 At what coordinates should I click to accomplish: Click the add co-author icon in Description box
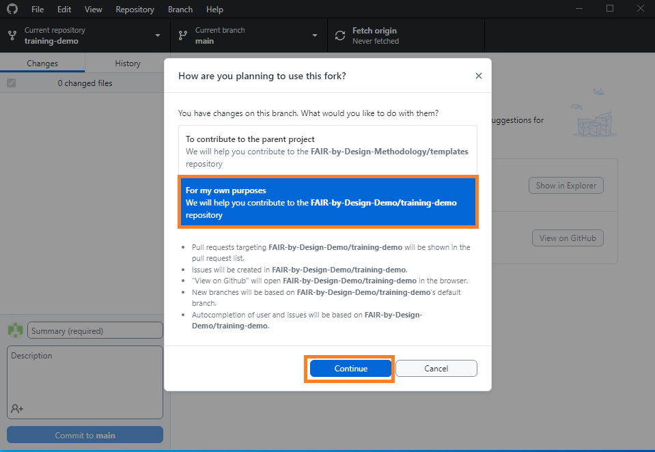pos(15,408)
